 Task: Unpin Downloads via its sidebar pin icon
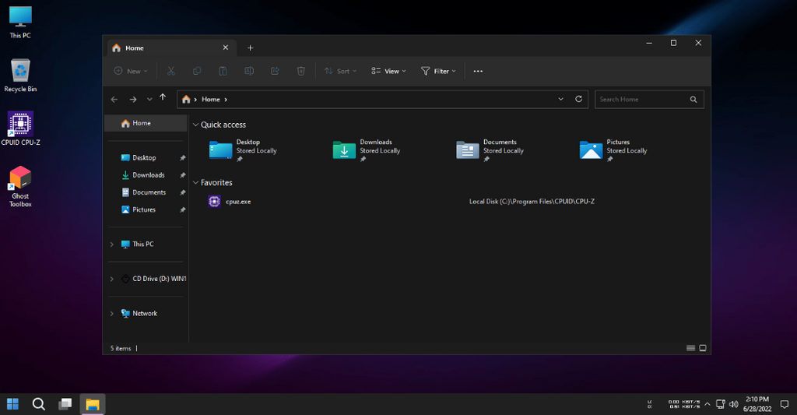[182, 175]
